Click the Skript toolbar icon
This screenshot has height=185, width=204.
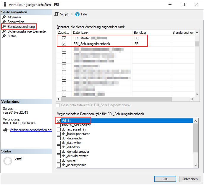click(57, 14)
